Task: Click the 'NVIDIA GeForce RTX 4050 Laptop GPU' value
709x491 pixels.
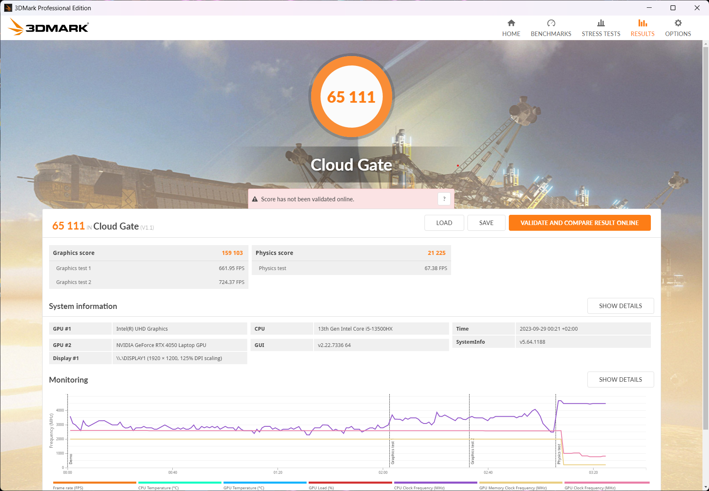Action: pos(161,345)
